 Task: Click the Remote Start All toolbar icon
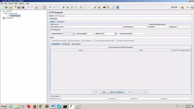click(x=81, y=7)
